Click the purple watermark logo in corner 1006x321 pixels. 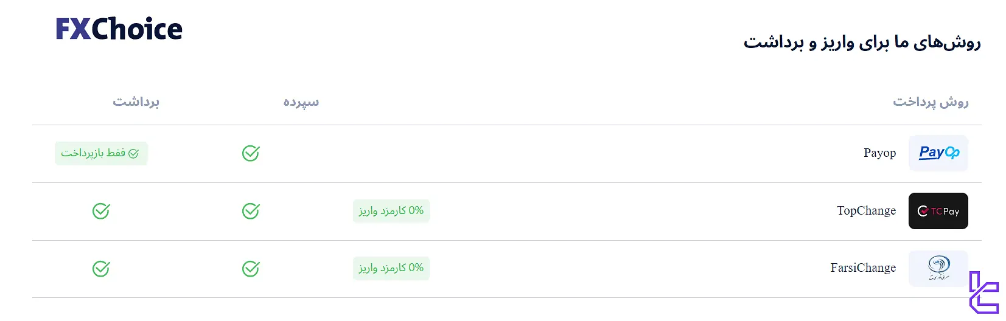(983, 292)
